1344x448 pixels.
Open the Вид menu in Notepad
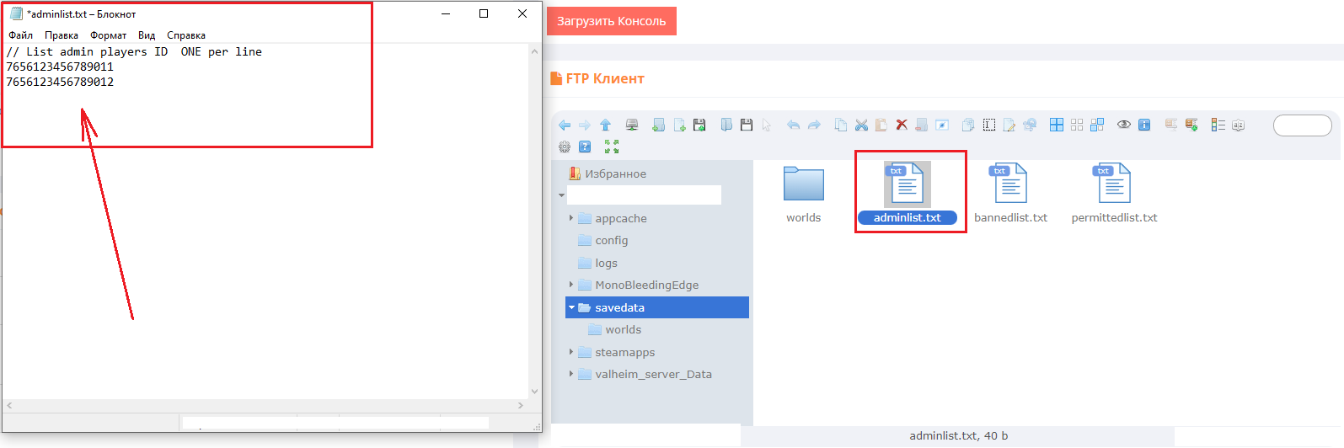(x=147, y=35)
